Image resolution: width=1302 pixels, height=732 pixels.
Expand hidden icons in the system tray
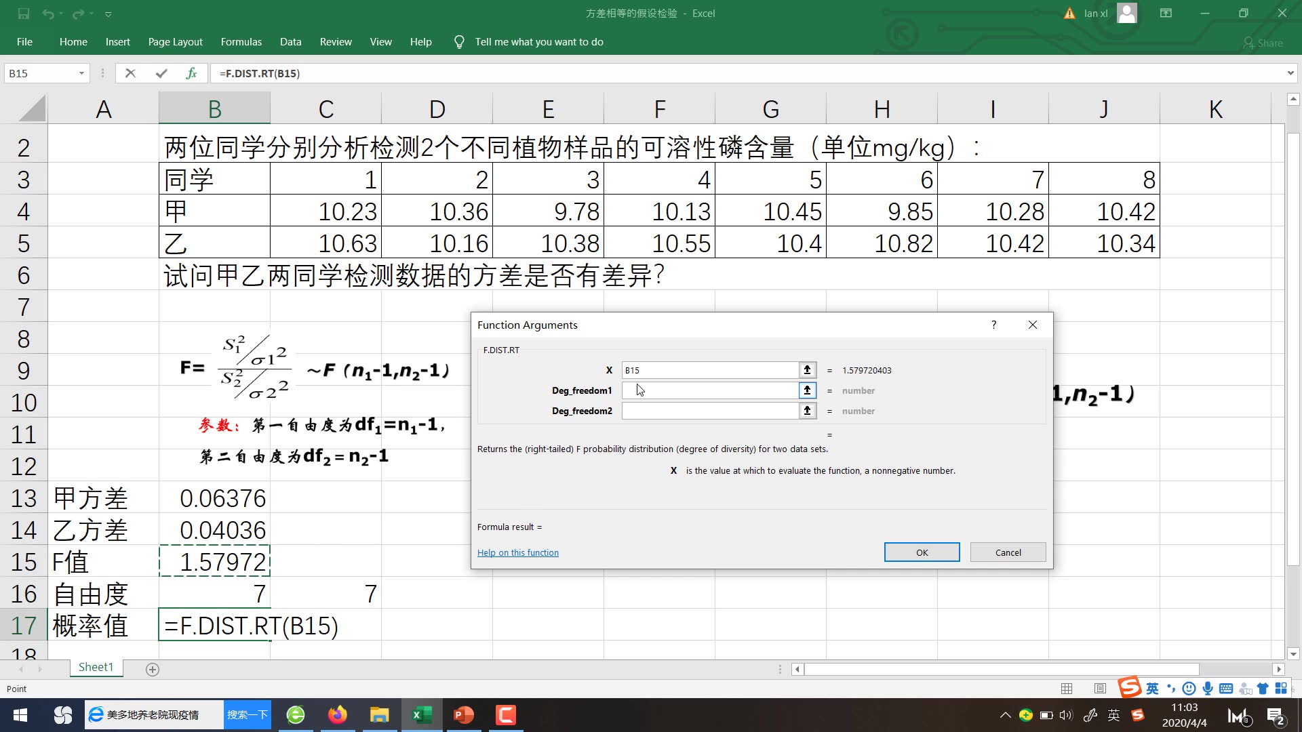[x=1006, y=714]
